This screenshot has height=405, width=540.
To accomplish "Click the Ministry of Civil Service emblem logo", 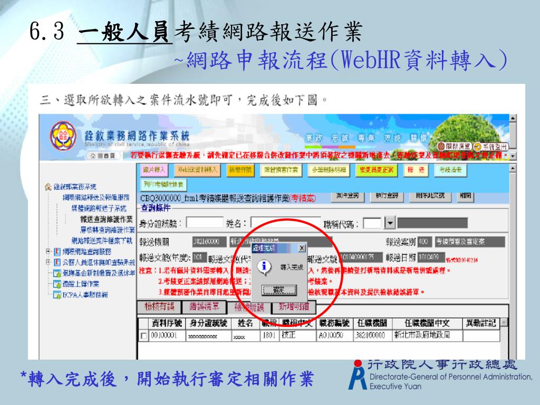I will (x=63, y=136).
